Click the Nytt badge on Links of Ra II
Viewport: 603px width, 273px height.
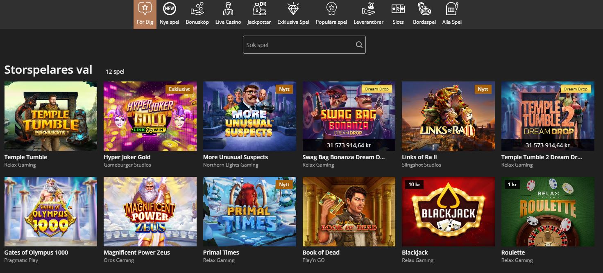click(x=483, y=89)
